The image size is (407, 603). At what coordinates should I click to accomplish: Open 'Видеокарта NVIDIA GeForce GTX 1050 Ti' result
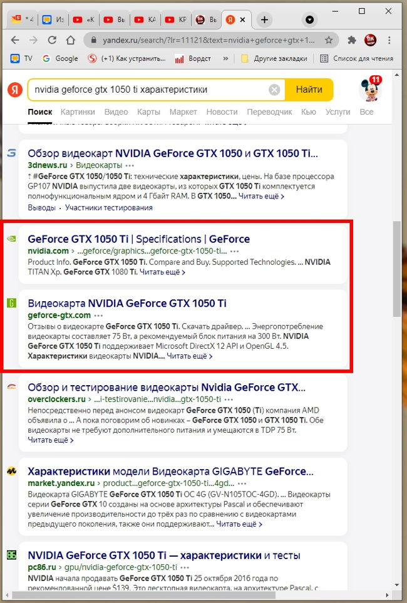127,304
